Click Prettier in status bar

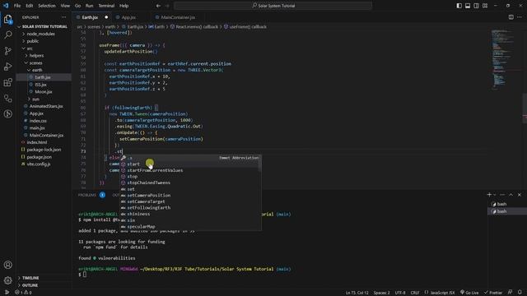(x=493, y=293)
